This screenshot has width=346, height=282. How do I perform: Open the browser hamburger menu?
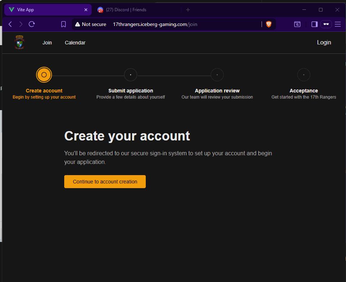(x=338, y=24)
